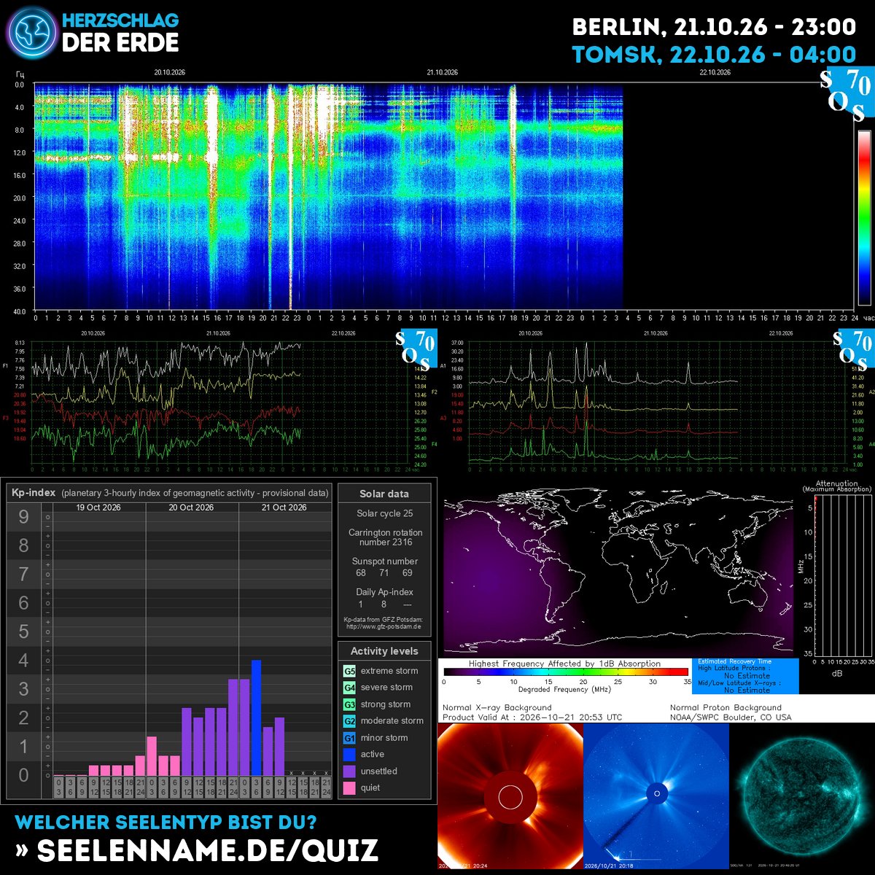Screen dimensions: 875x875
Task: Click the 'Sunspot number' label
Action: (384, 561)
